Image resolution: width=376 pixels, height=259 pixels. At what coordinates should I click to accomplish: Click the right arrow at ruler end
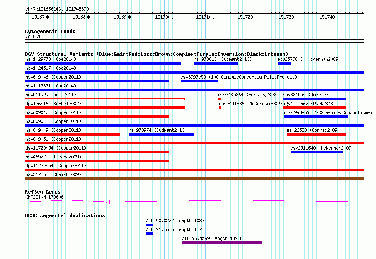click(x=363, y=13)
